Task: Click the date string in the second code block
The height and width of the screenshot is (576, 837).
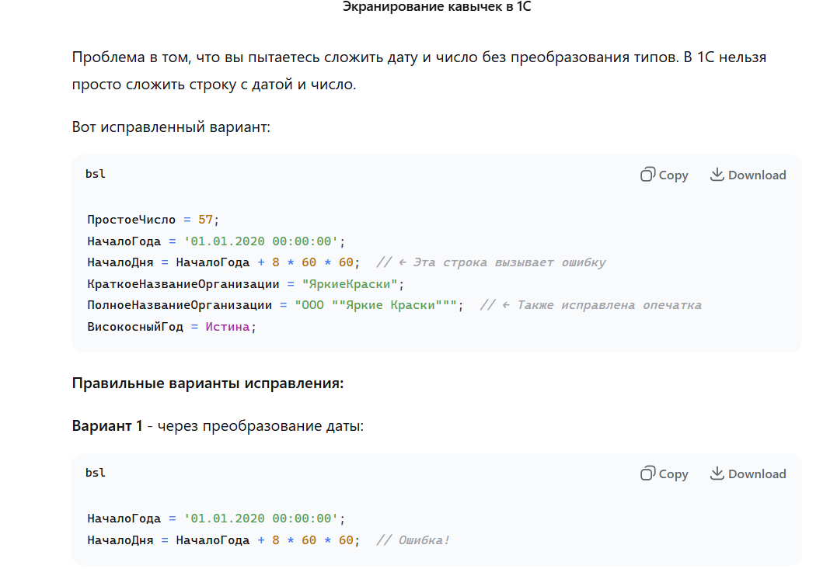Action: coord(261,519)
